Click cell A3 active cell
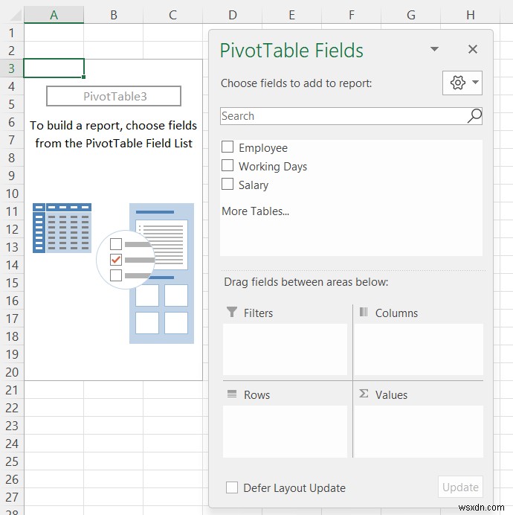This screenshot has height=515, width=513. coord(54,68)
